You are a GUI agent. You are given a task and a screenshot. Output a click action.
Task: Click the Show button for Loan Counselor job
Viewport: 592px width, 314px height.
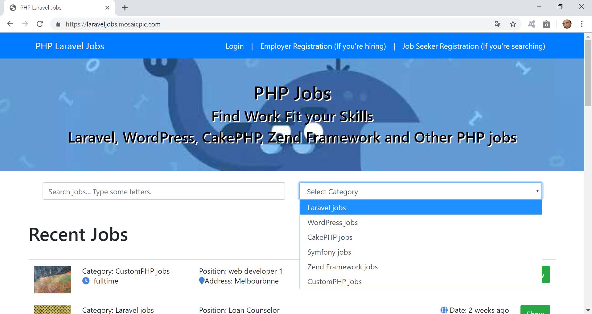pyautogui.click(x=535, y=309)
